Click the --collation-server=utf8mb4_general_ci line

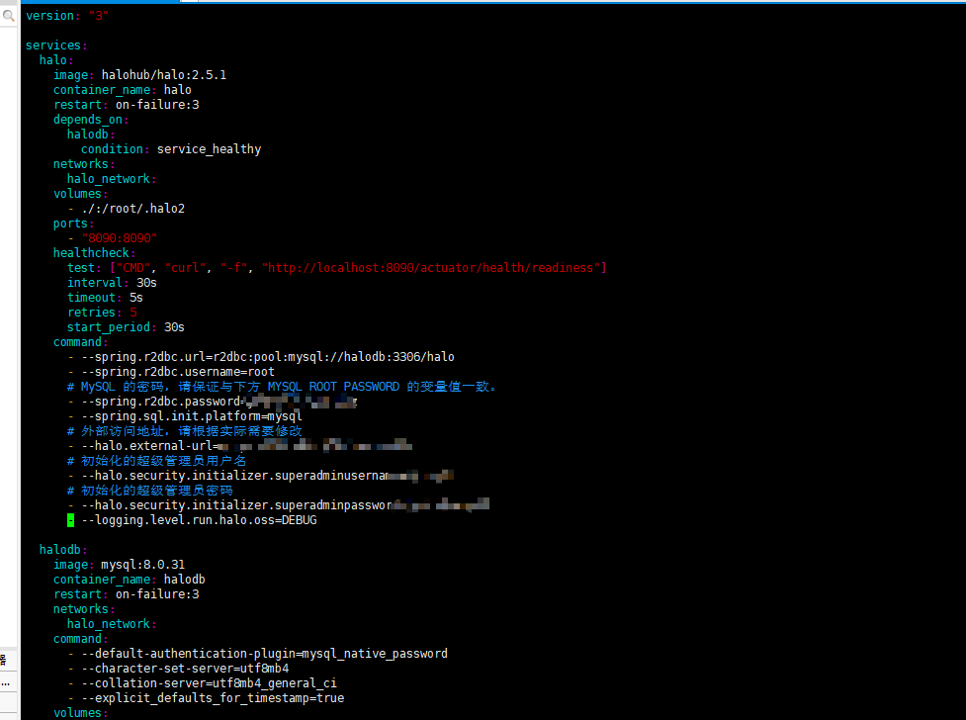202,683
